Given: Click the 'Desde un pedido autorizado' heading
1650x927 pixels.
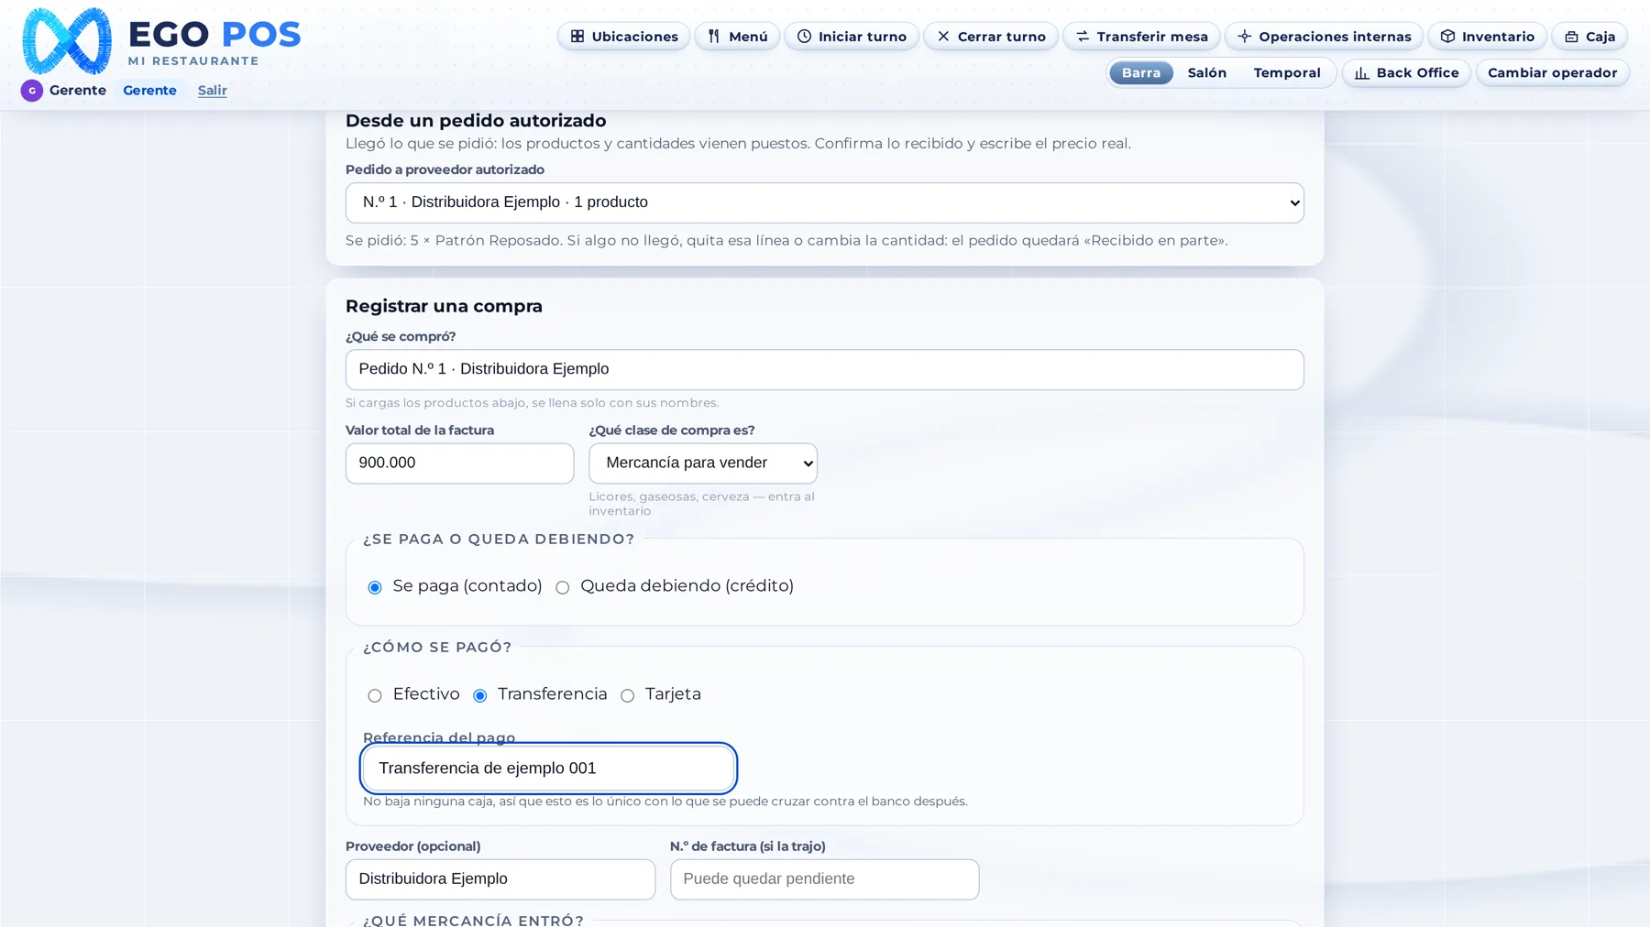Looking at the screenshot, I should [x=476, y=121].
